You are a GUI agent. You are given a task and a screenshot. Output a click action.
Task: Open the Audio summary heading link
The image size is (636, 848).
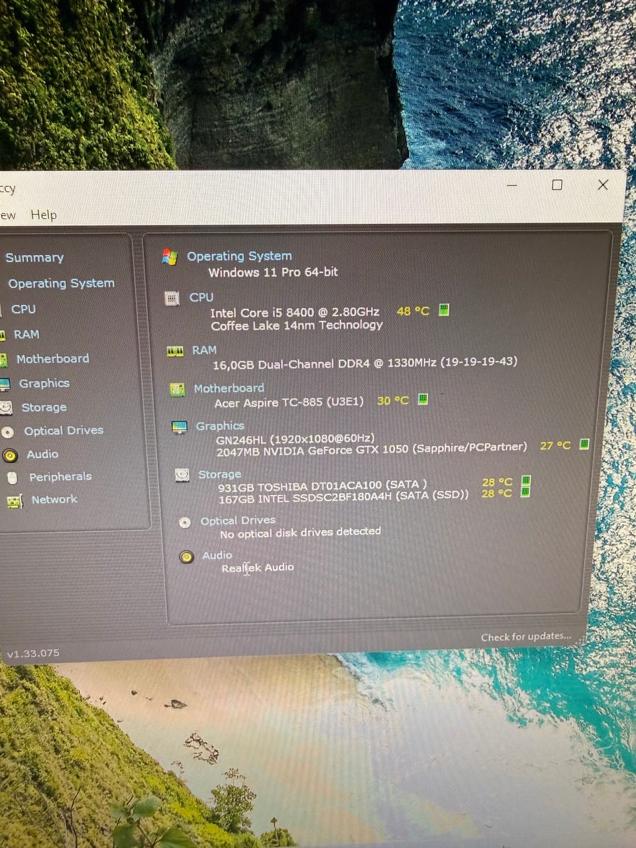pos(217,555)
